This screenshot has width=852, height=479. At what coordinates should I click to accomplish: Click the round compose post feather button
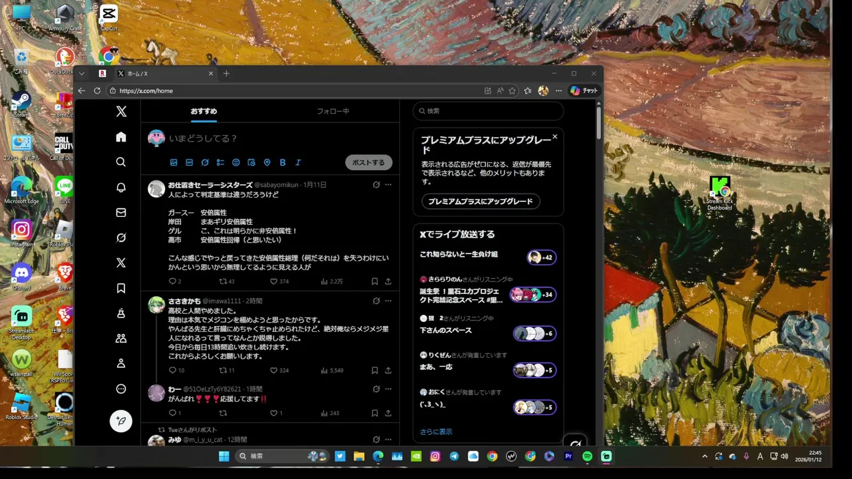point(121,420)
